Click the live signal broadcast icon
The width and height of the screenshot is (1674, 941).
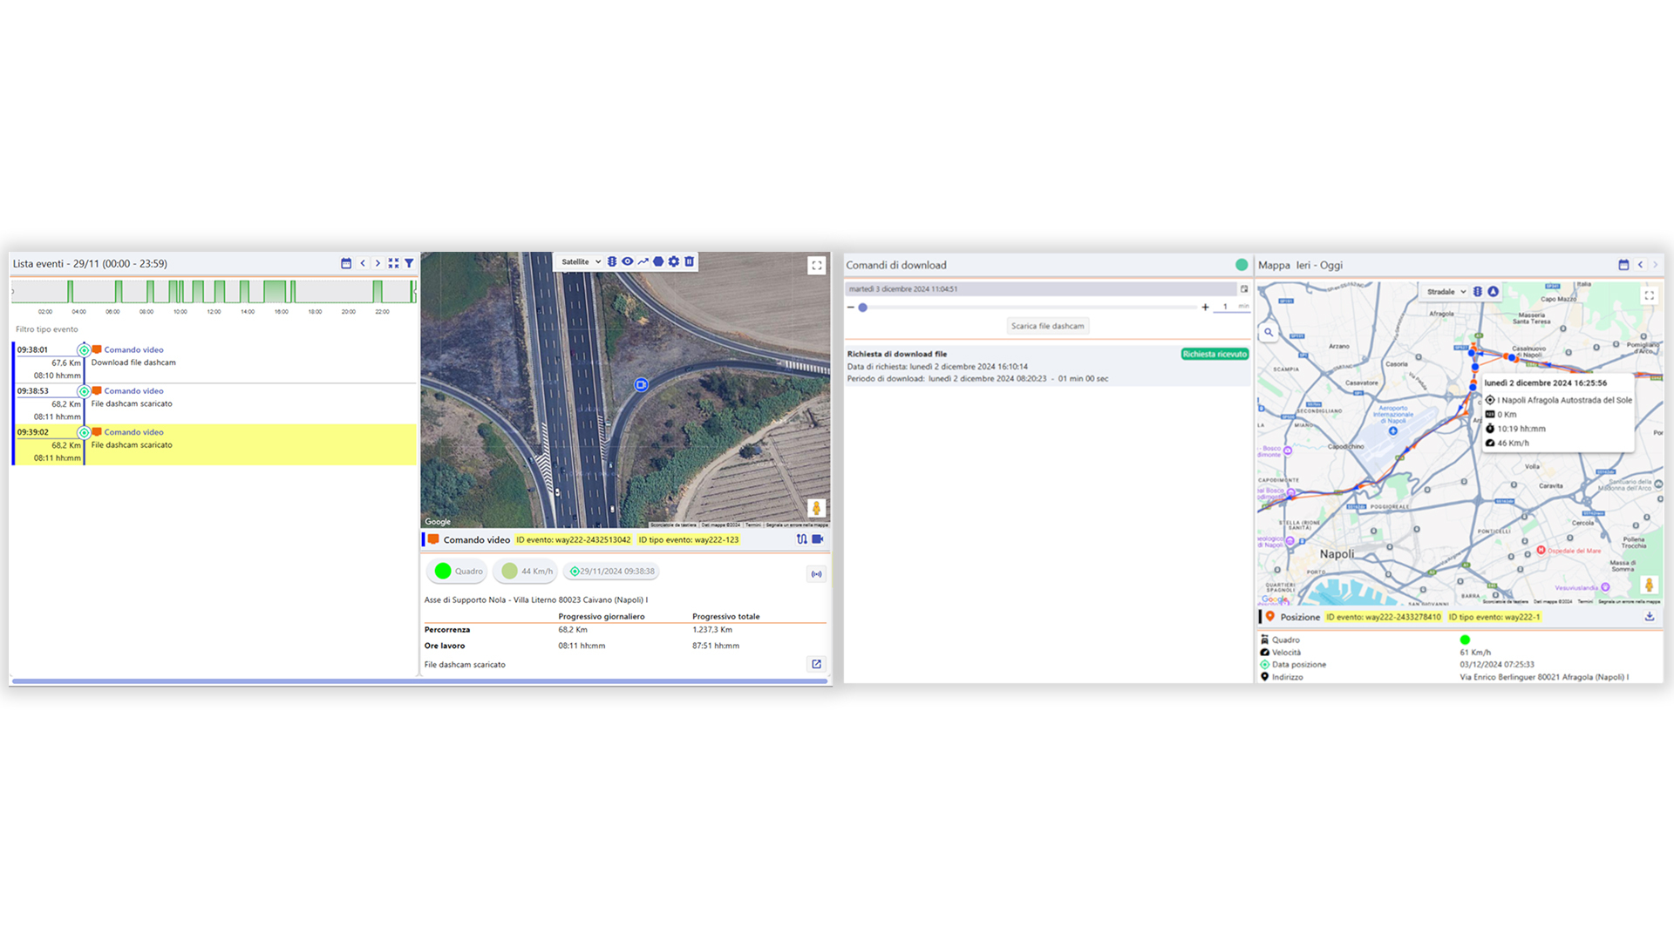point(817,574)
